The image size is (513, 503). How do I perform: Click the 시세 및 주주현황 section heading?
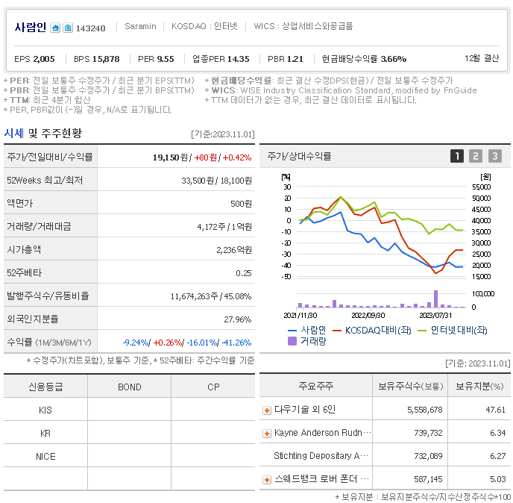pos(43,134)
